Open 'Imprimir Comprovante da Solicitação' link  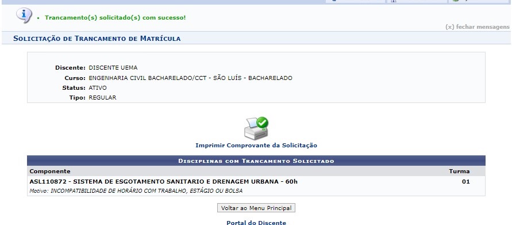point(256,145)
